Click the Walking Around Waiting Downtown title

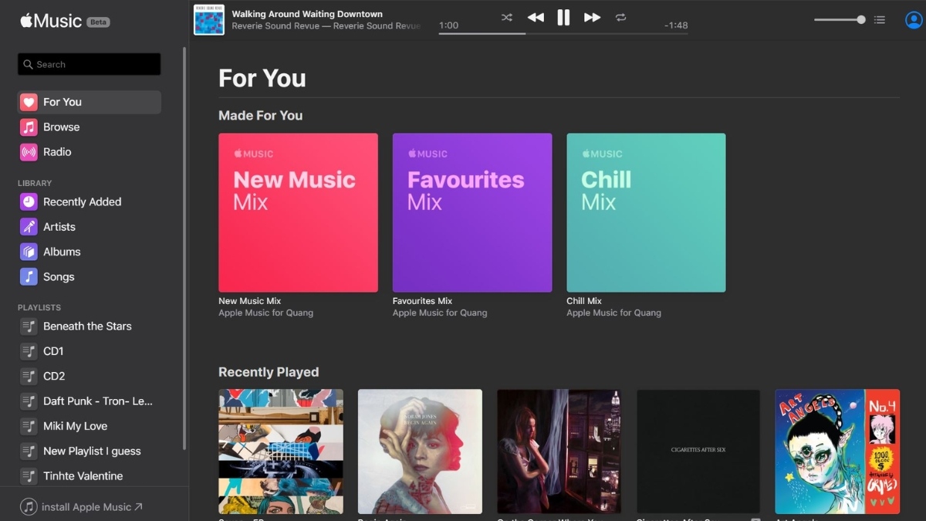[307, 14]
